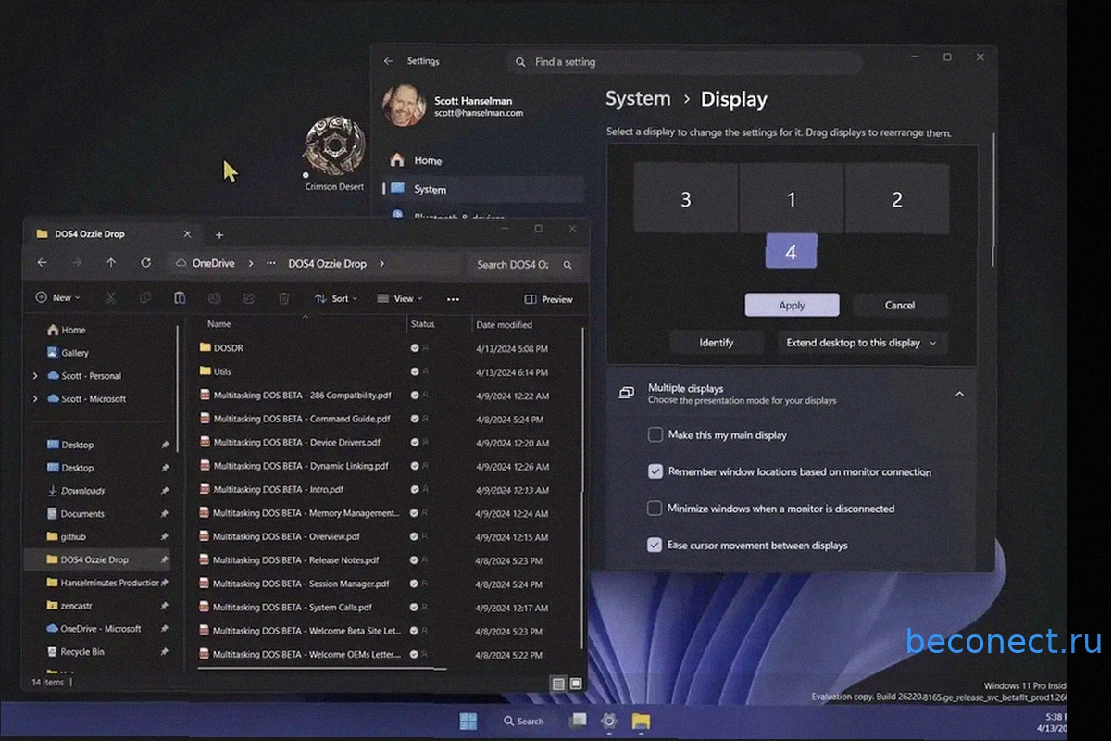Select Gallery in Explorer navigation pane

pos(75,353)
